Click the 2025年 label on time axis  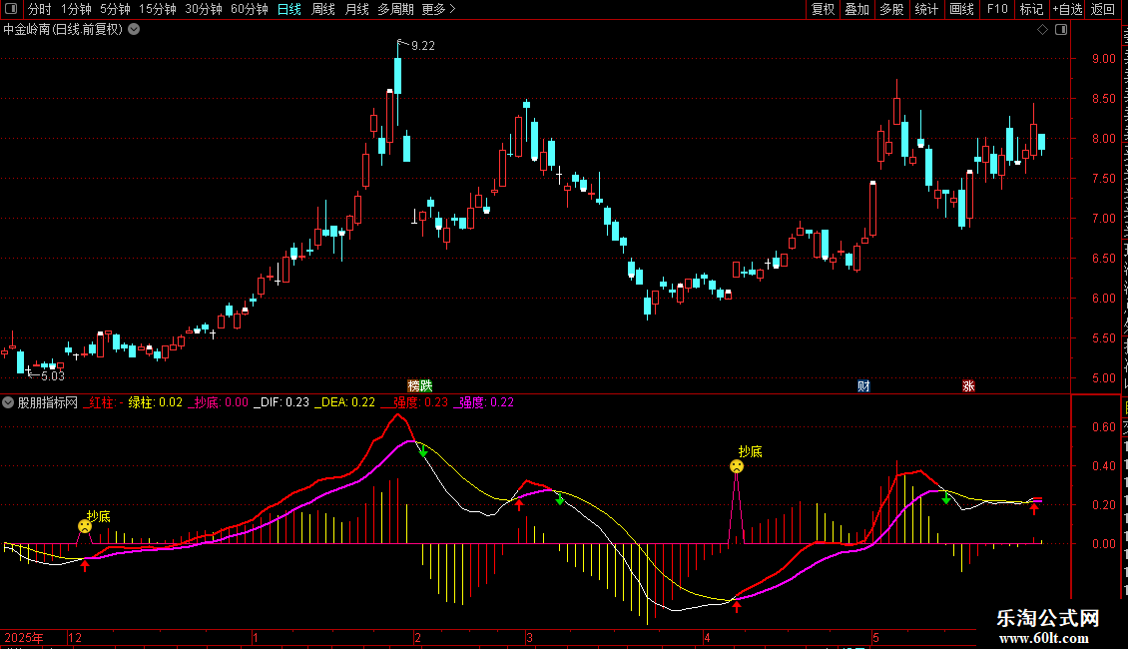(24, 638)
